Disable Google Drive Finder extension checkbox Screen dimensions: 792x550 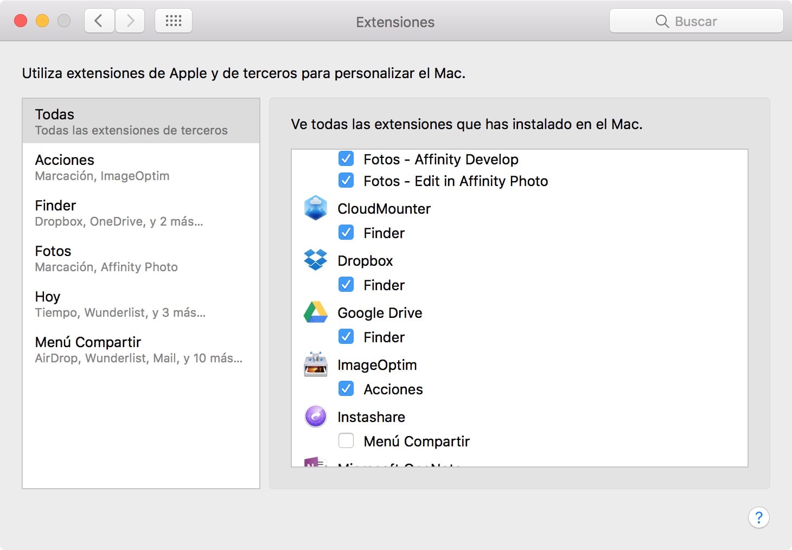point(346,336)
